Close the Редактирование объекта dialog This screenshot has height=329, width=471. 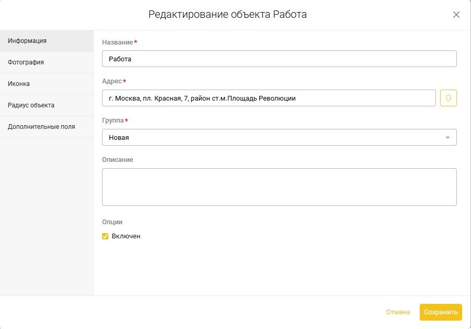(x=456, y=15)
